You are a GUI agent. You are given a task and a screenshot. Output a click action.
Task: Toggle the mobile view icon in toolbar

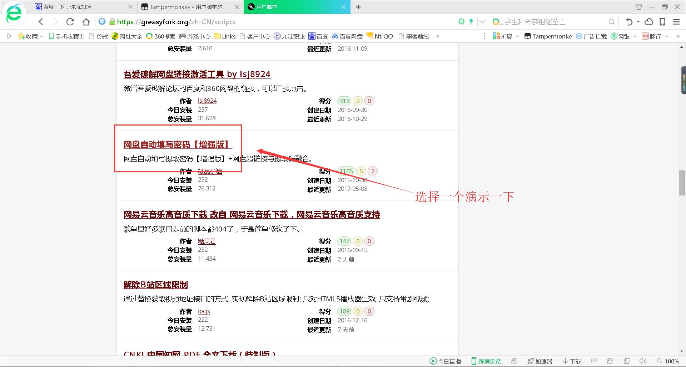pos(663,22)
